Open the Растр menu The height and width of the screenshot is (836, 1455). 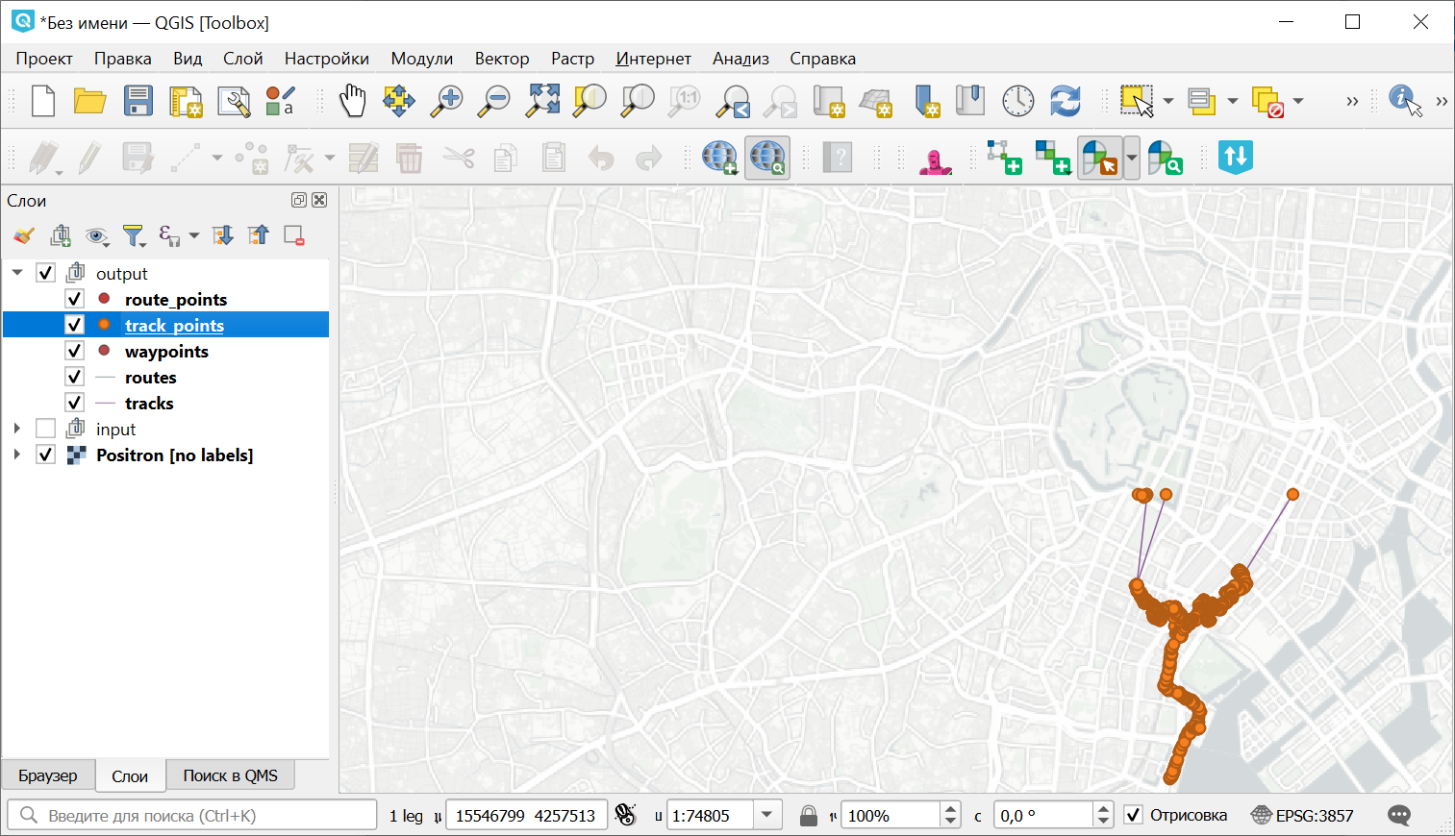point(572,59)
